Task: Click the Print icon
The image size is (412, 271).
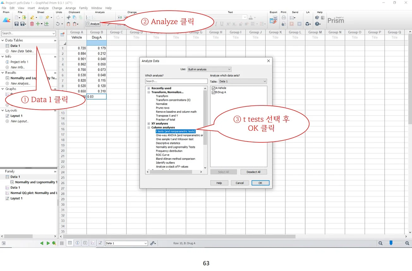Action: [284, 17]
